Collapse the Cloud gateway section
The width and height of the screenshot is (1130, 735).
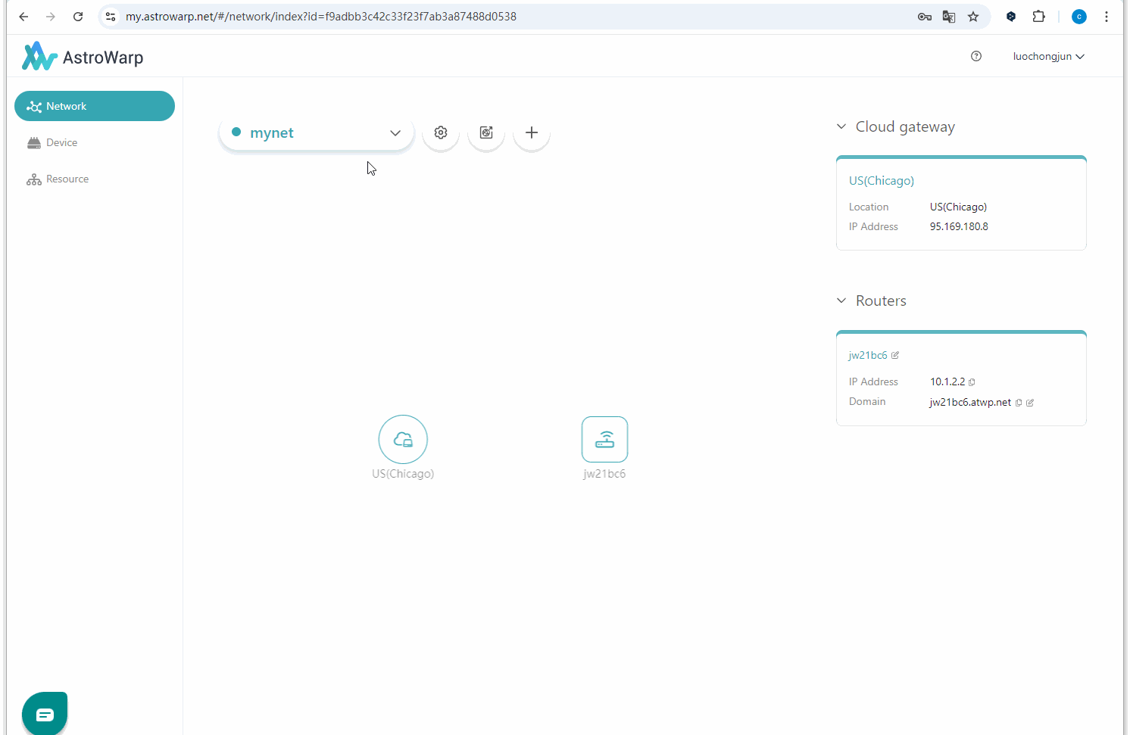(841, 126)
